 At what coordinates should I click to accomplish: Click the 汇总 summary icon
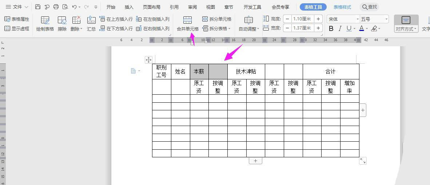coord(91,24)
